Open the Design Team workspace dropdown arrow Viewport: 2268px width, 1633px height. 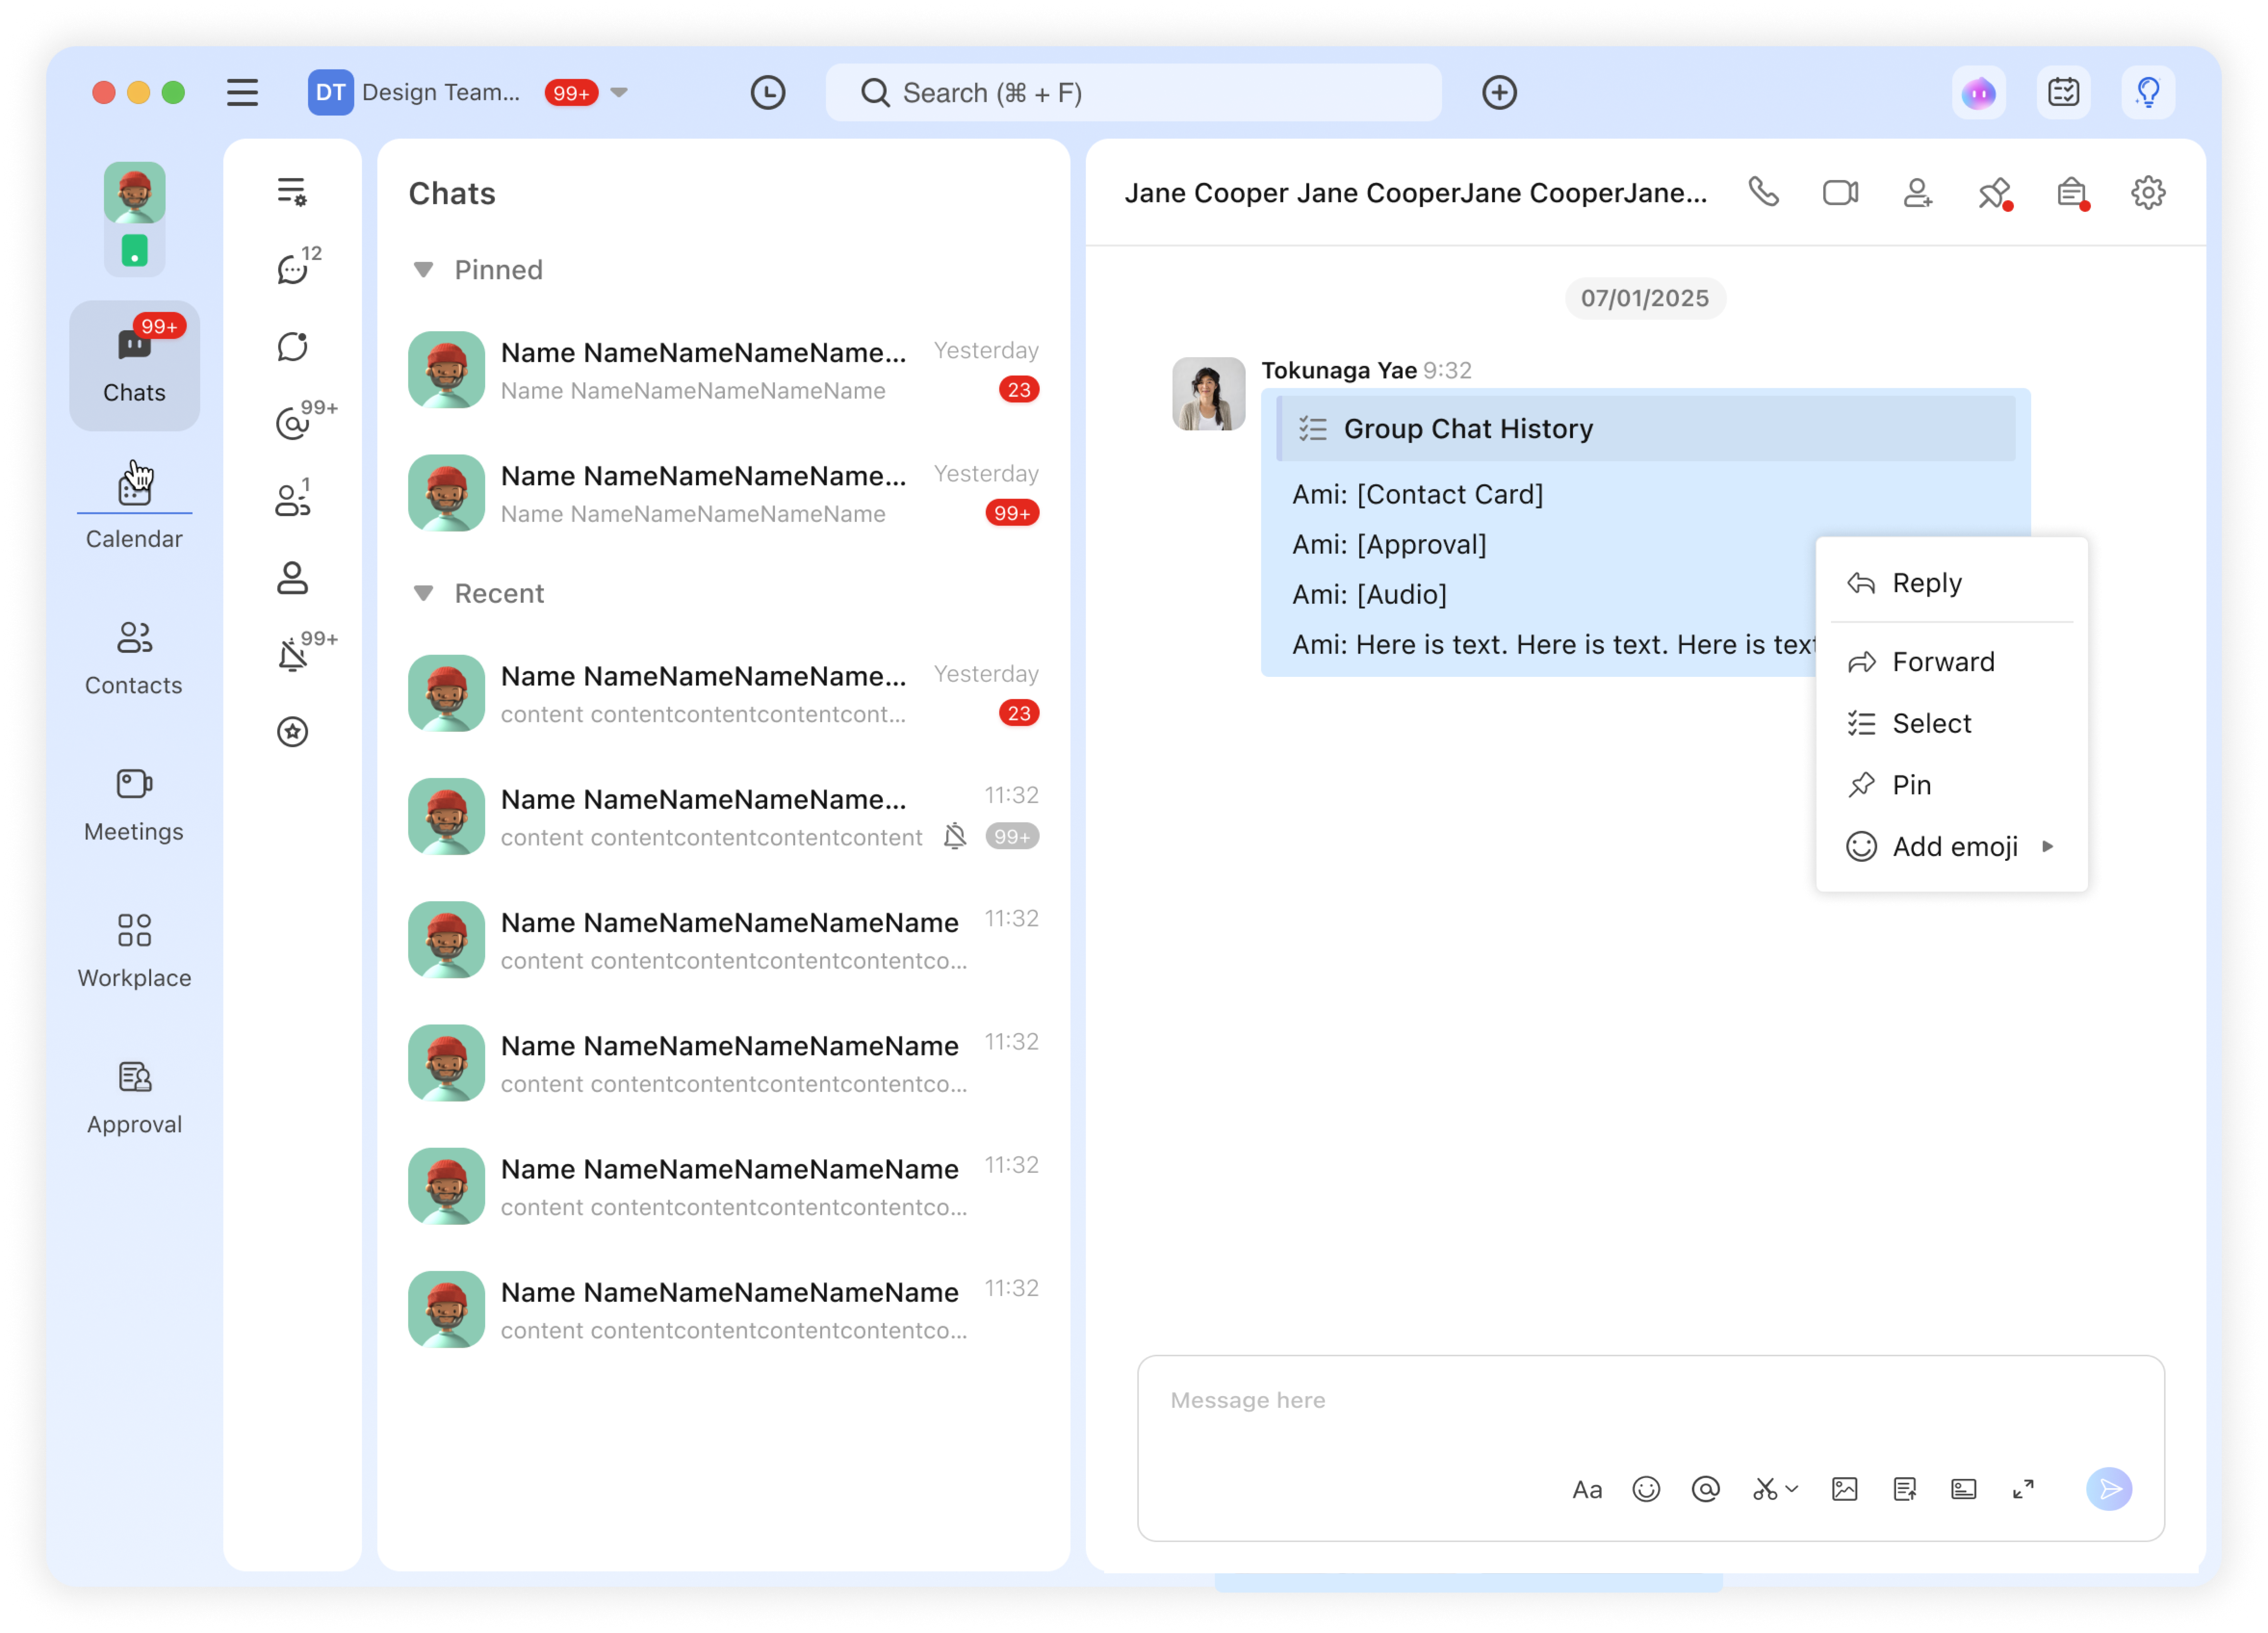coord(619,93)
